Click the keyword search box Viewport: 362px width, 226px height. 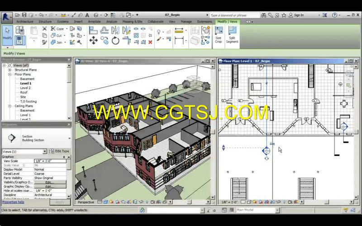[234, 15]
